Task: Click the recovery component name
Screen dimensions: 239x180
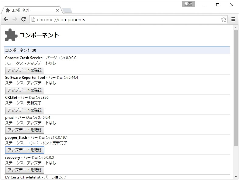Action: point(12,158)
